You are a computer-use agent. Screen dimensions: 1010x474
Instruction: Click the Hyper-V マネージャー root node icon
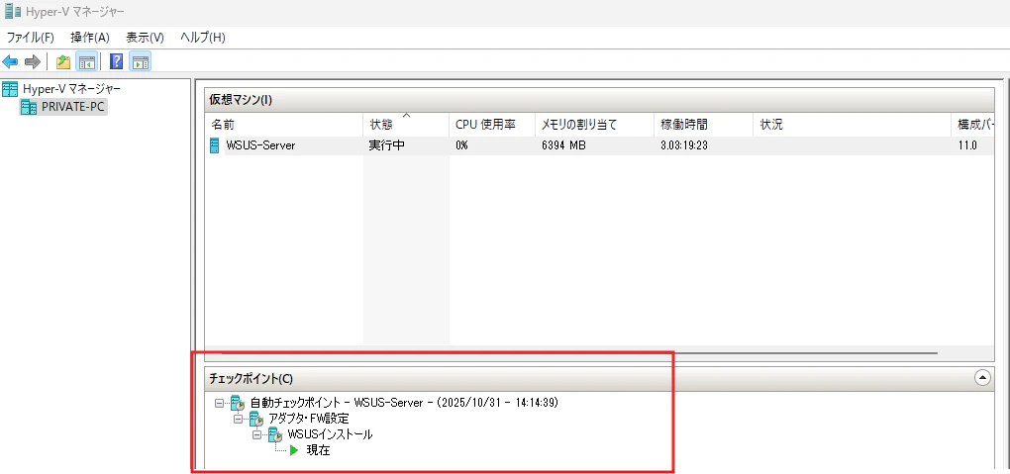pos(10,88)
